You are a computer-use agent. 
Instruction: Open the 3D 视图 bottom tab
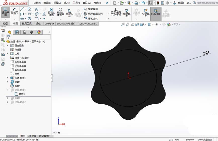click(x=32, y=136)
